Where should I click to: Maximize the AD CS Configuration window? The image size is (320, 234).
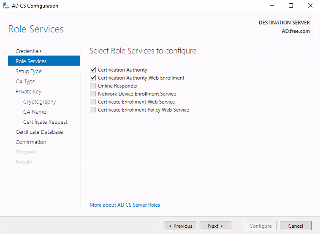point(291,6)
